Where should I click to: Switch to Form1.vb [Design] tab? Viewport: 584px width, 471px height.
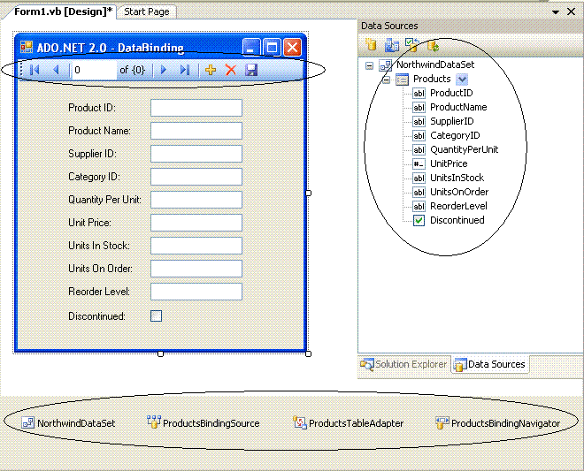point(64,11)
